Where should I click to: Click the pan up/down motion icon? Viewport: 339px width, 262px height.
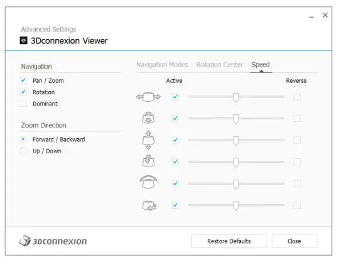coord(148,140)
